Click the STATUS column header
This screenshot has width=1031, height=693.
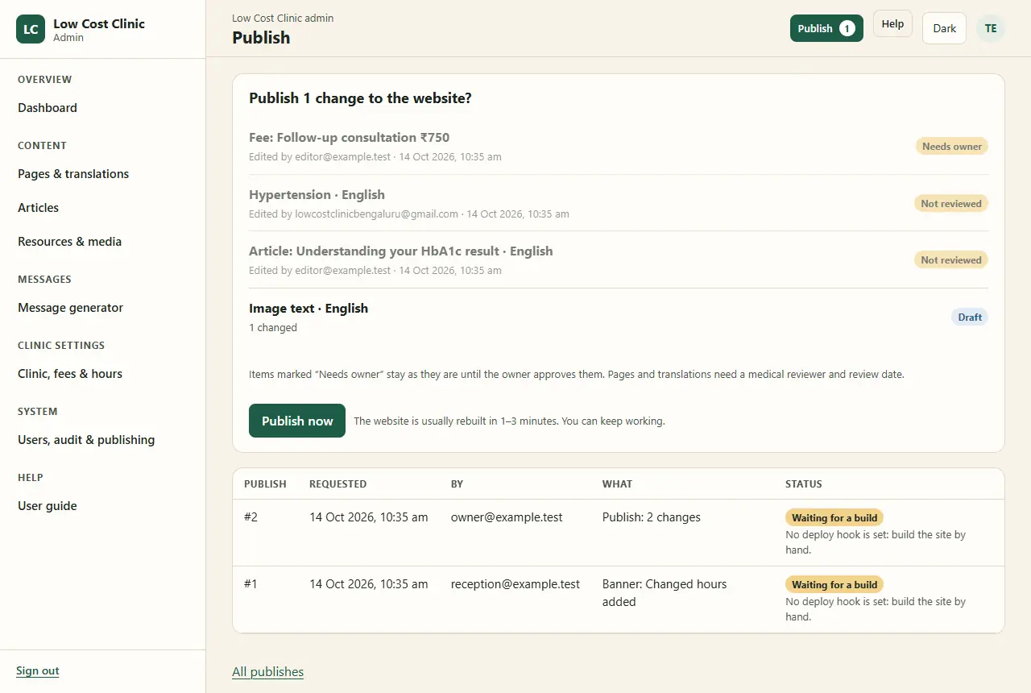pyautogui.click(x=804, y=484)
